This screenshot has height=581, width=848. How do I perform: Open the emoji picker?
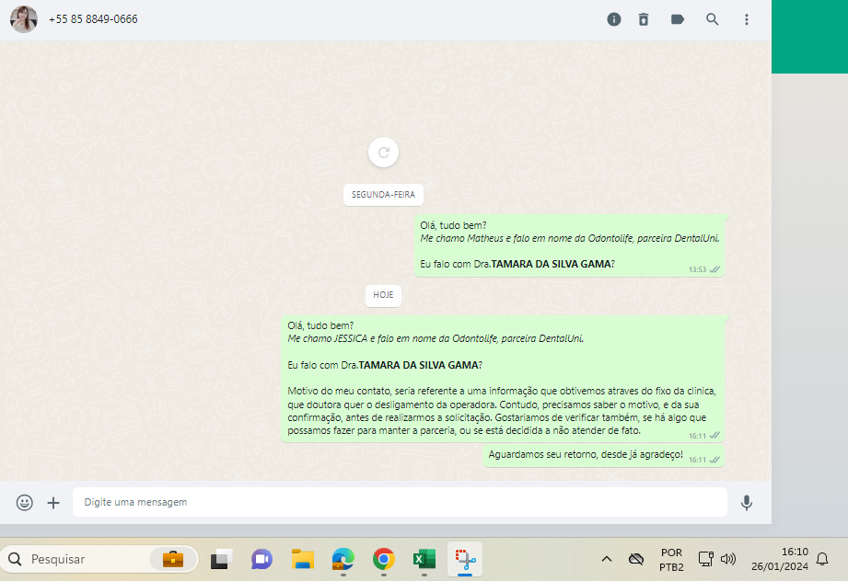click(x=25, y=502)
